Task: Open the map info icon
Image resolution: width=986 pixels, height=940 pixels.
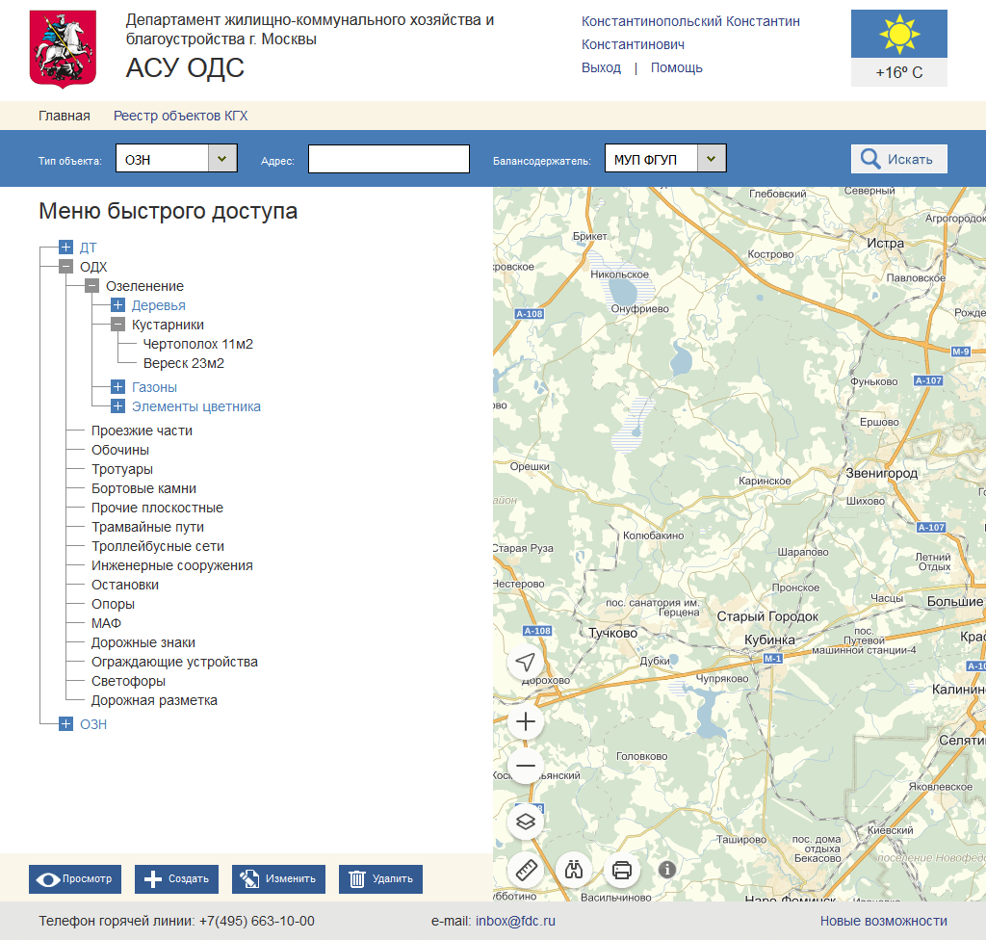Action: pos(667,870)
